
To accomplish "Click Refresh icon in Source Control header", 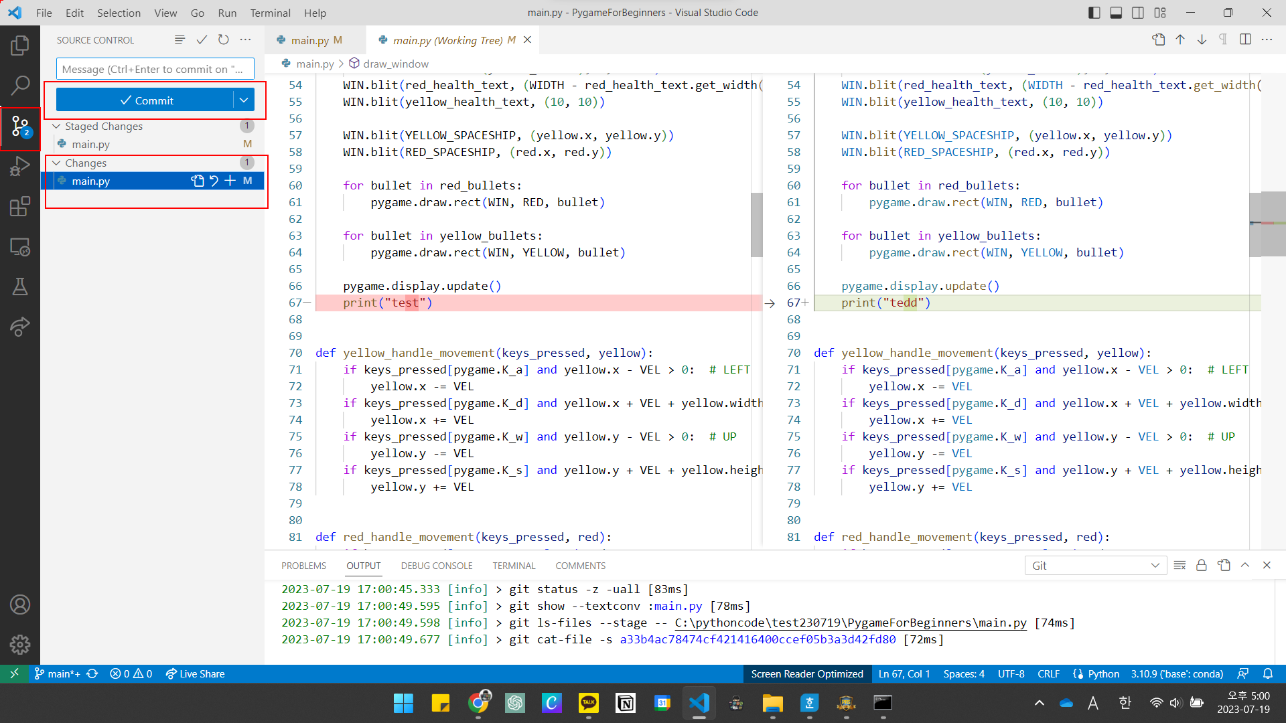I will [x=224, y=40].
